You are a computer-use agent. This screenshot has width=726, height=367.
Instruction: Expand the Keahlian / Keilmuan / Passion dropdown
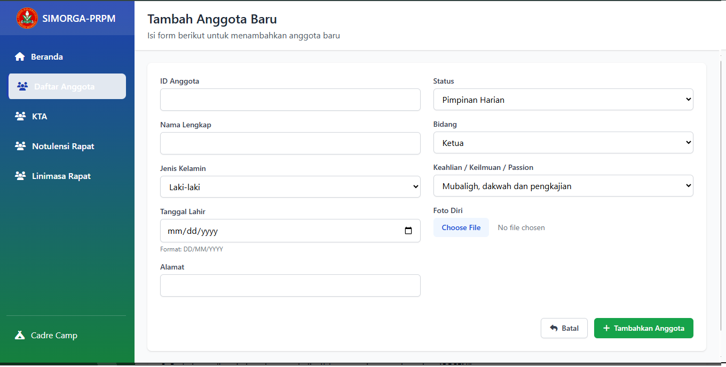click(x=563, y=186)
